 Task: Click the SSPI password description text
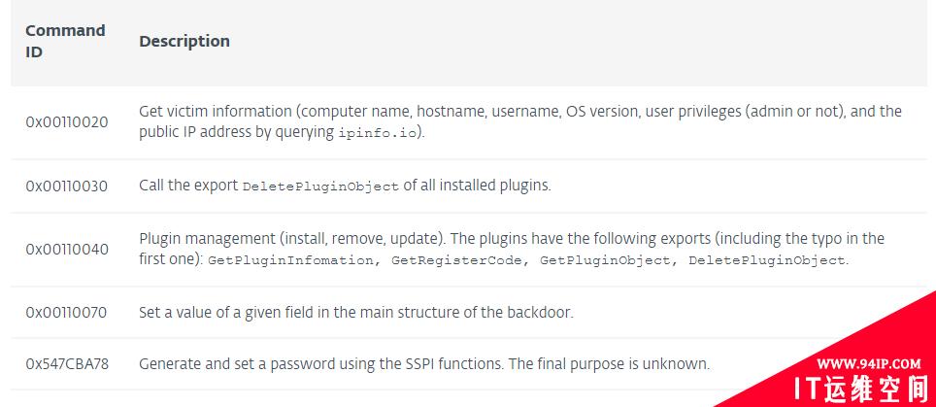(x=424, y=363)
